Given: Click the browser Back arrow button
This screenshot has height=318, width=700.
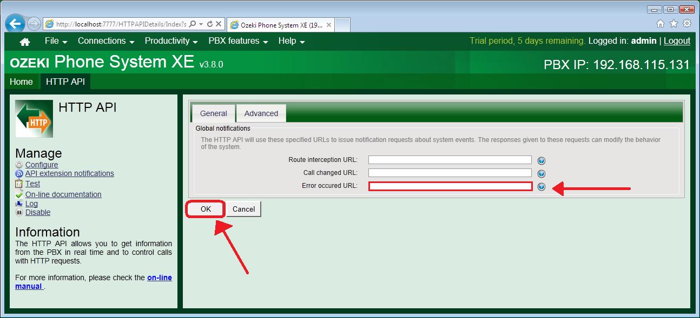Looking at the screenshot, I should tap(16, 24).
